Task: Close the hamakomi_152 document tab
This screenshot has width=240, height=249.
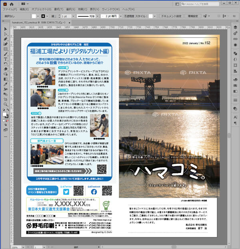Action: [x=69, y=23]
